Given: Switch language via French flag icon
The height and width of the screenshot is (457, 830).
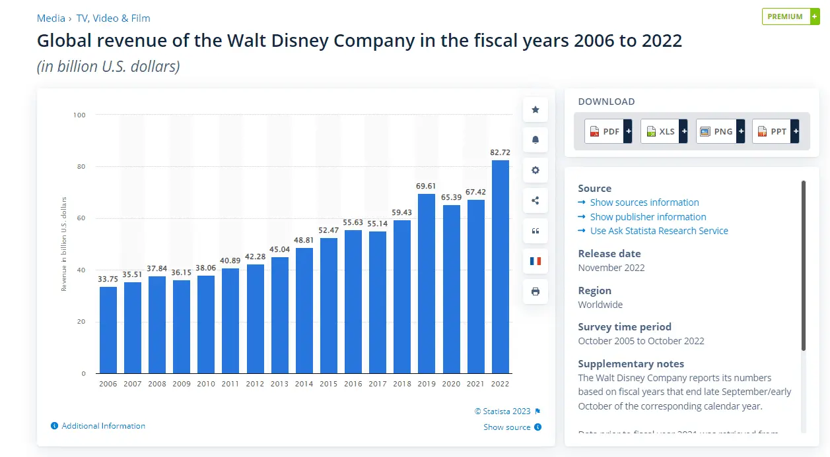Looking at the screenshot, I should 535,261.
